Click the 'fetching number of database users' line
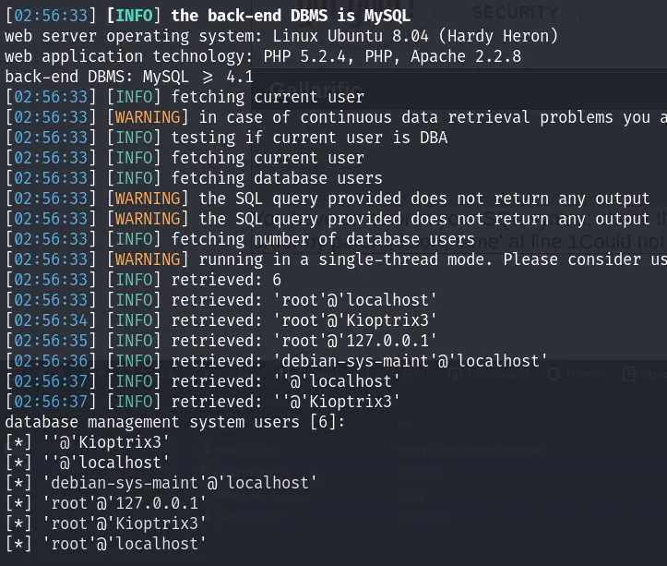This screenshot has width=667, height=566. click(x=240, y=239)
